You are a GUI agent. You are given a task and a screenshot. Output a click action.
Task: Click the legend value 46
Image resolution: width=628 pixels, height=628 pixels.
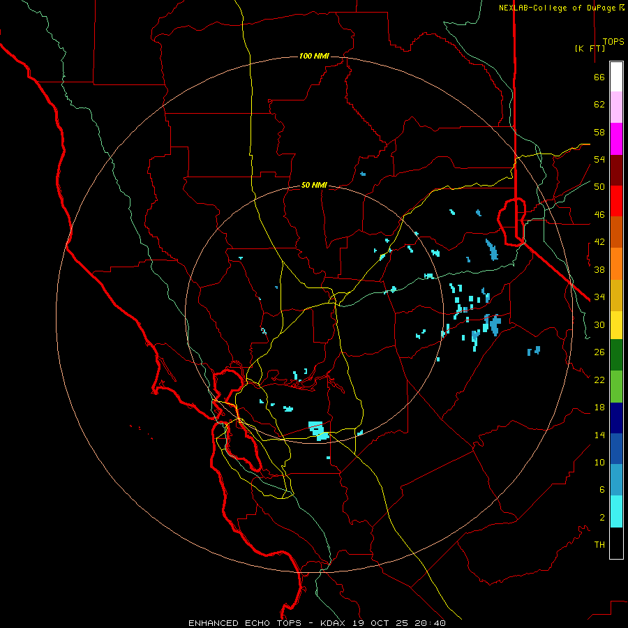point(599,215)
